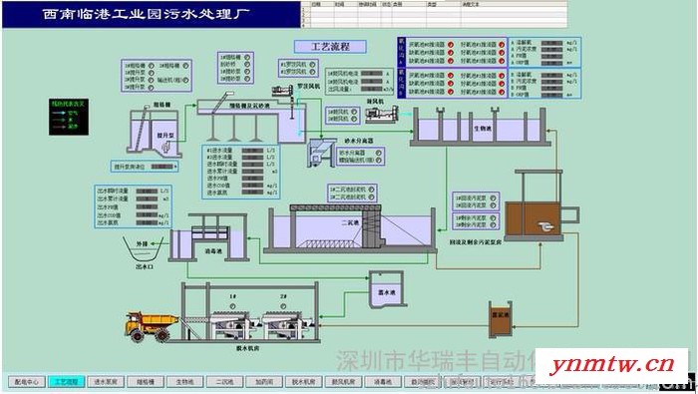The height and width of the screenshot is (394, 698).
Task: Click the 工艺流程 title label
Action: 330,47
